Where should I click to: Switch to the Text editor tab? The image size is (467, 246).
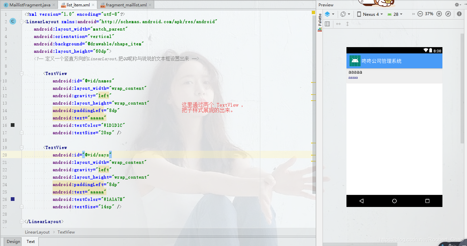[x=31, y=241]
